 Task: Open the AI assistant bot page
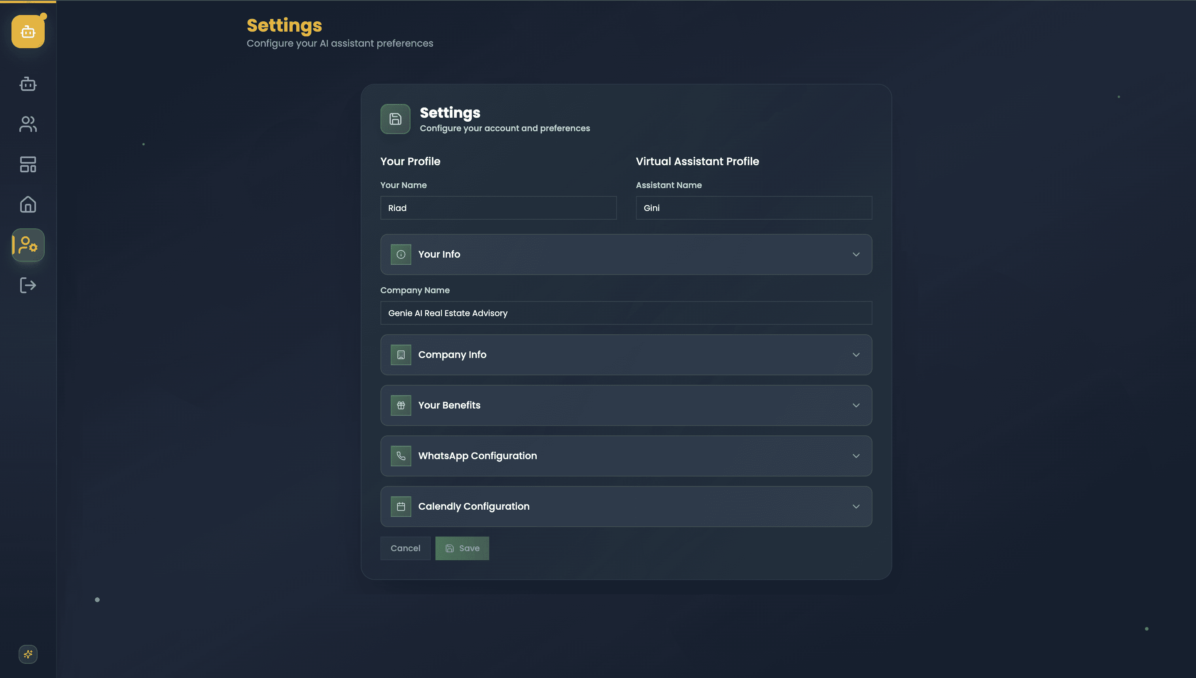28,84
